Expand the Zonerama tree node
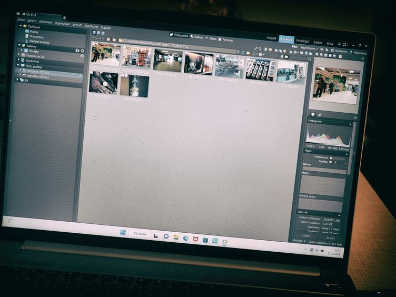Viewport: 396px width, 297px height. click(18, 61)
